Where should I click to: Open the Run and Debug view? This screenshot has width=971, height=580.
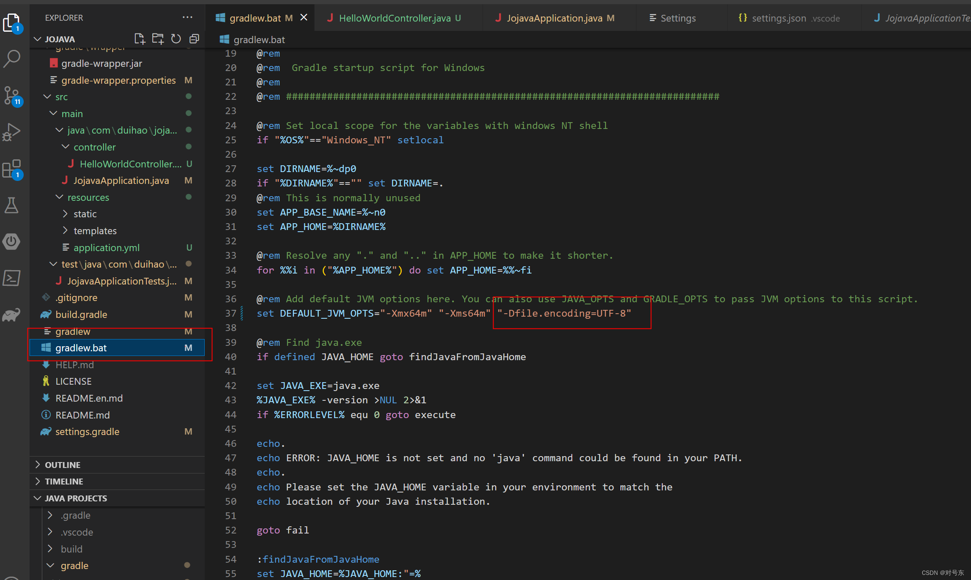(x=12, y=132)
